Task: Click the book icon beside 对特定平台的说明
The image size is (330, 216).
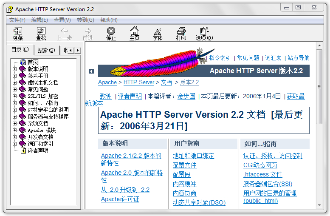Action: point(23,110)
